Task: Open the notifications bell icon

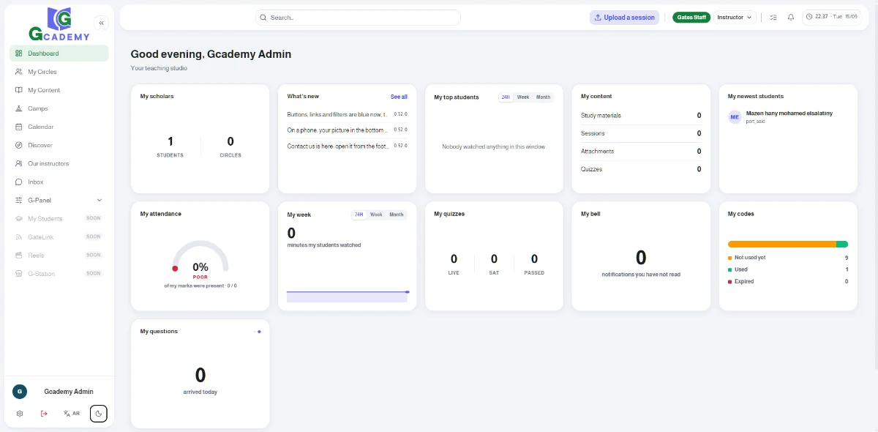Action: click(x=791, y=18)
